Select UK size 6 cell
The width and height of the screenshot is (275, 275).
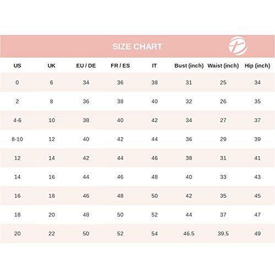coord(52,82)
